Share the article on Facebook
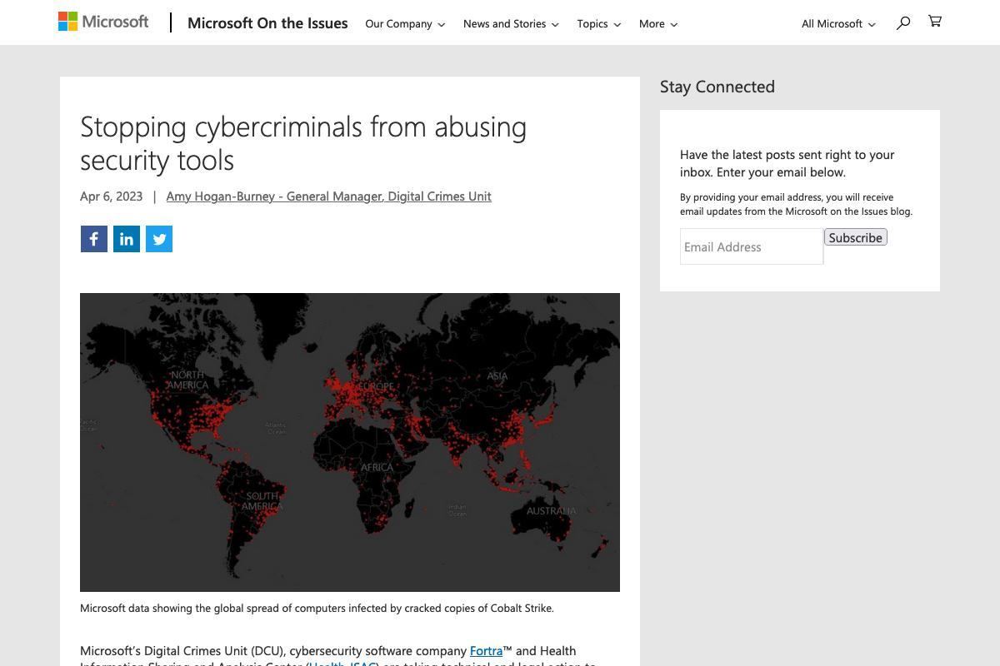Image resolution: width=1000 pixels, height=666 pixels. pyautogui.click(x=94, y=239)
